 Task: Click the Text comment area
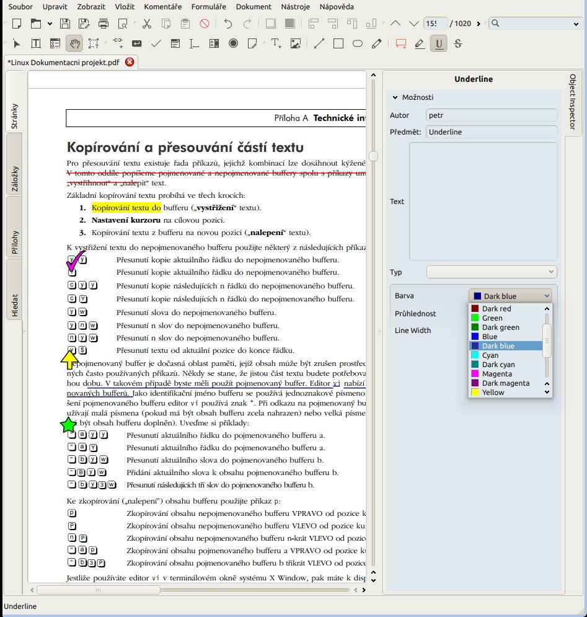point(483,201)
